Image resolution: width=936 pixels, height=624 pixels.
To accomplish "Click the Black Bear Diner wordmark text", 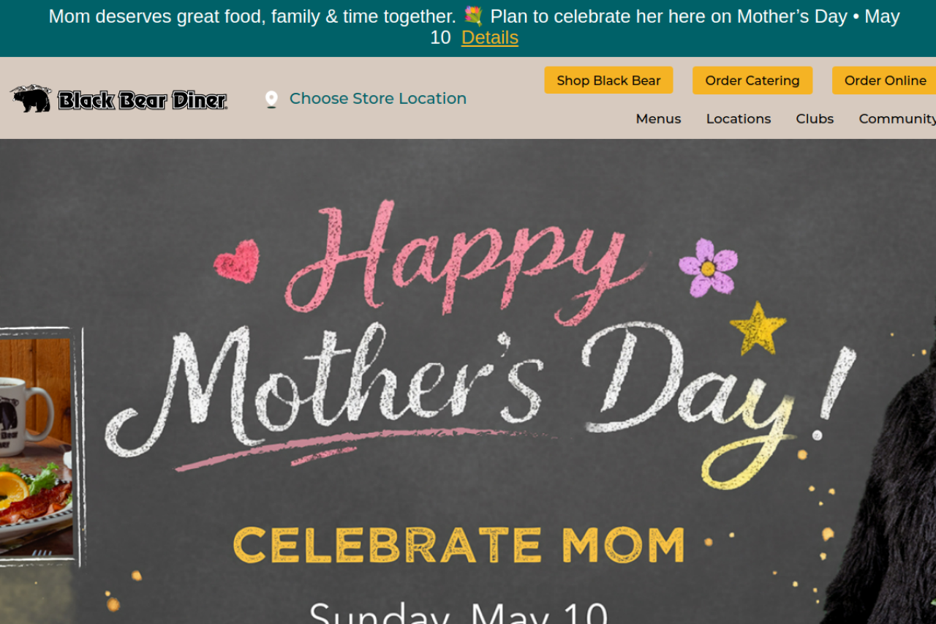I will click(x=142, y=100).
